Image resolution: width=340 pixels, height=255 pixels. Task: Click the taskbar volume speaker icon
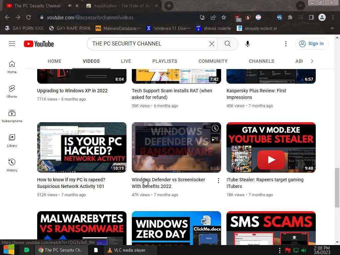click(x=303, y=250)
